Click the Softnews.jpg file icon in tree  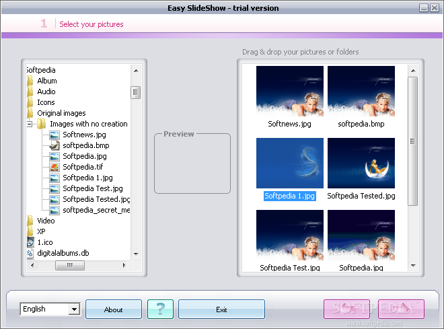point(54,135)
